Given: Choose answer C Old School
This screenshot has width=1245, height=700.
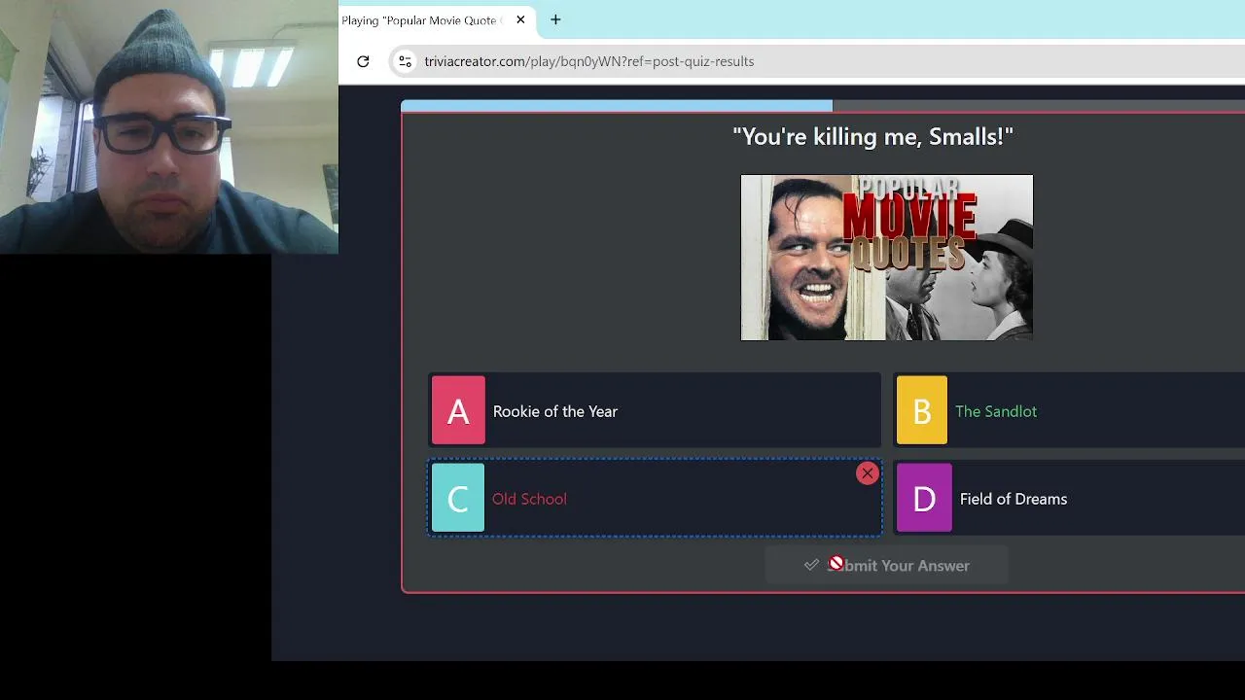Looking at the screenshot, I should 655,498.
